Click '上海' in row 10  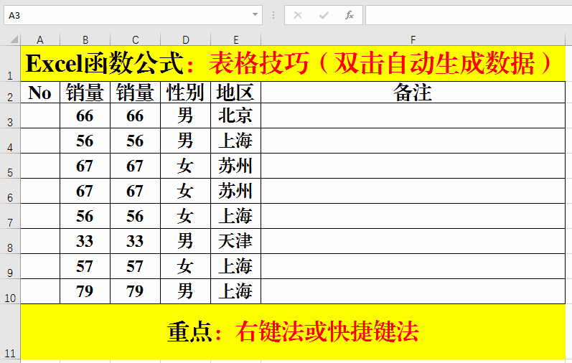pos(236,291)
